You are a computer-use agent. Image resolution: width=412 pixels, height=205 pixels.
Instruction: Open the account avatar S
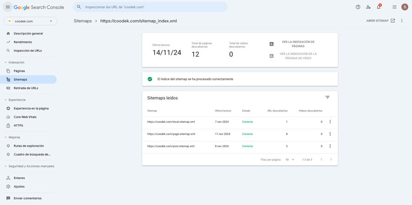(x=405, y=7)
